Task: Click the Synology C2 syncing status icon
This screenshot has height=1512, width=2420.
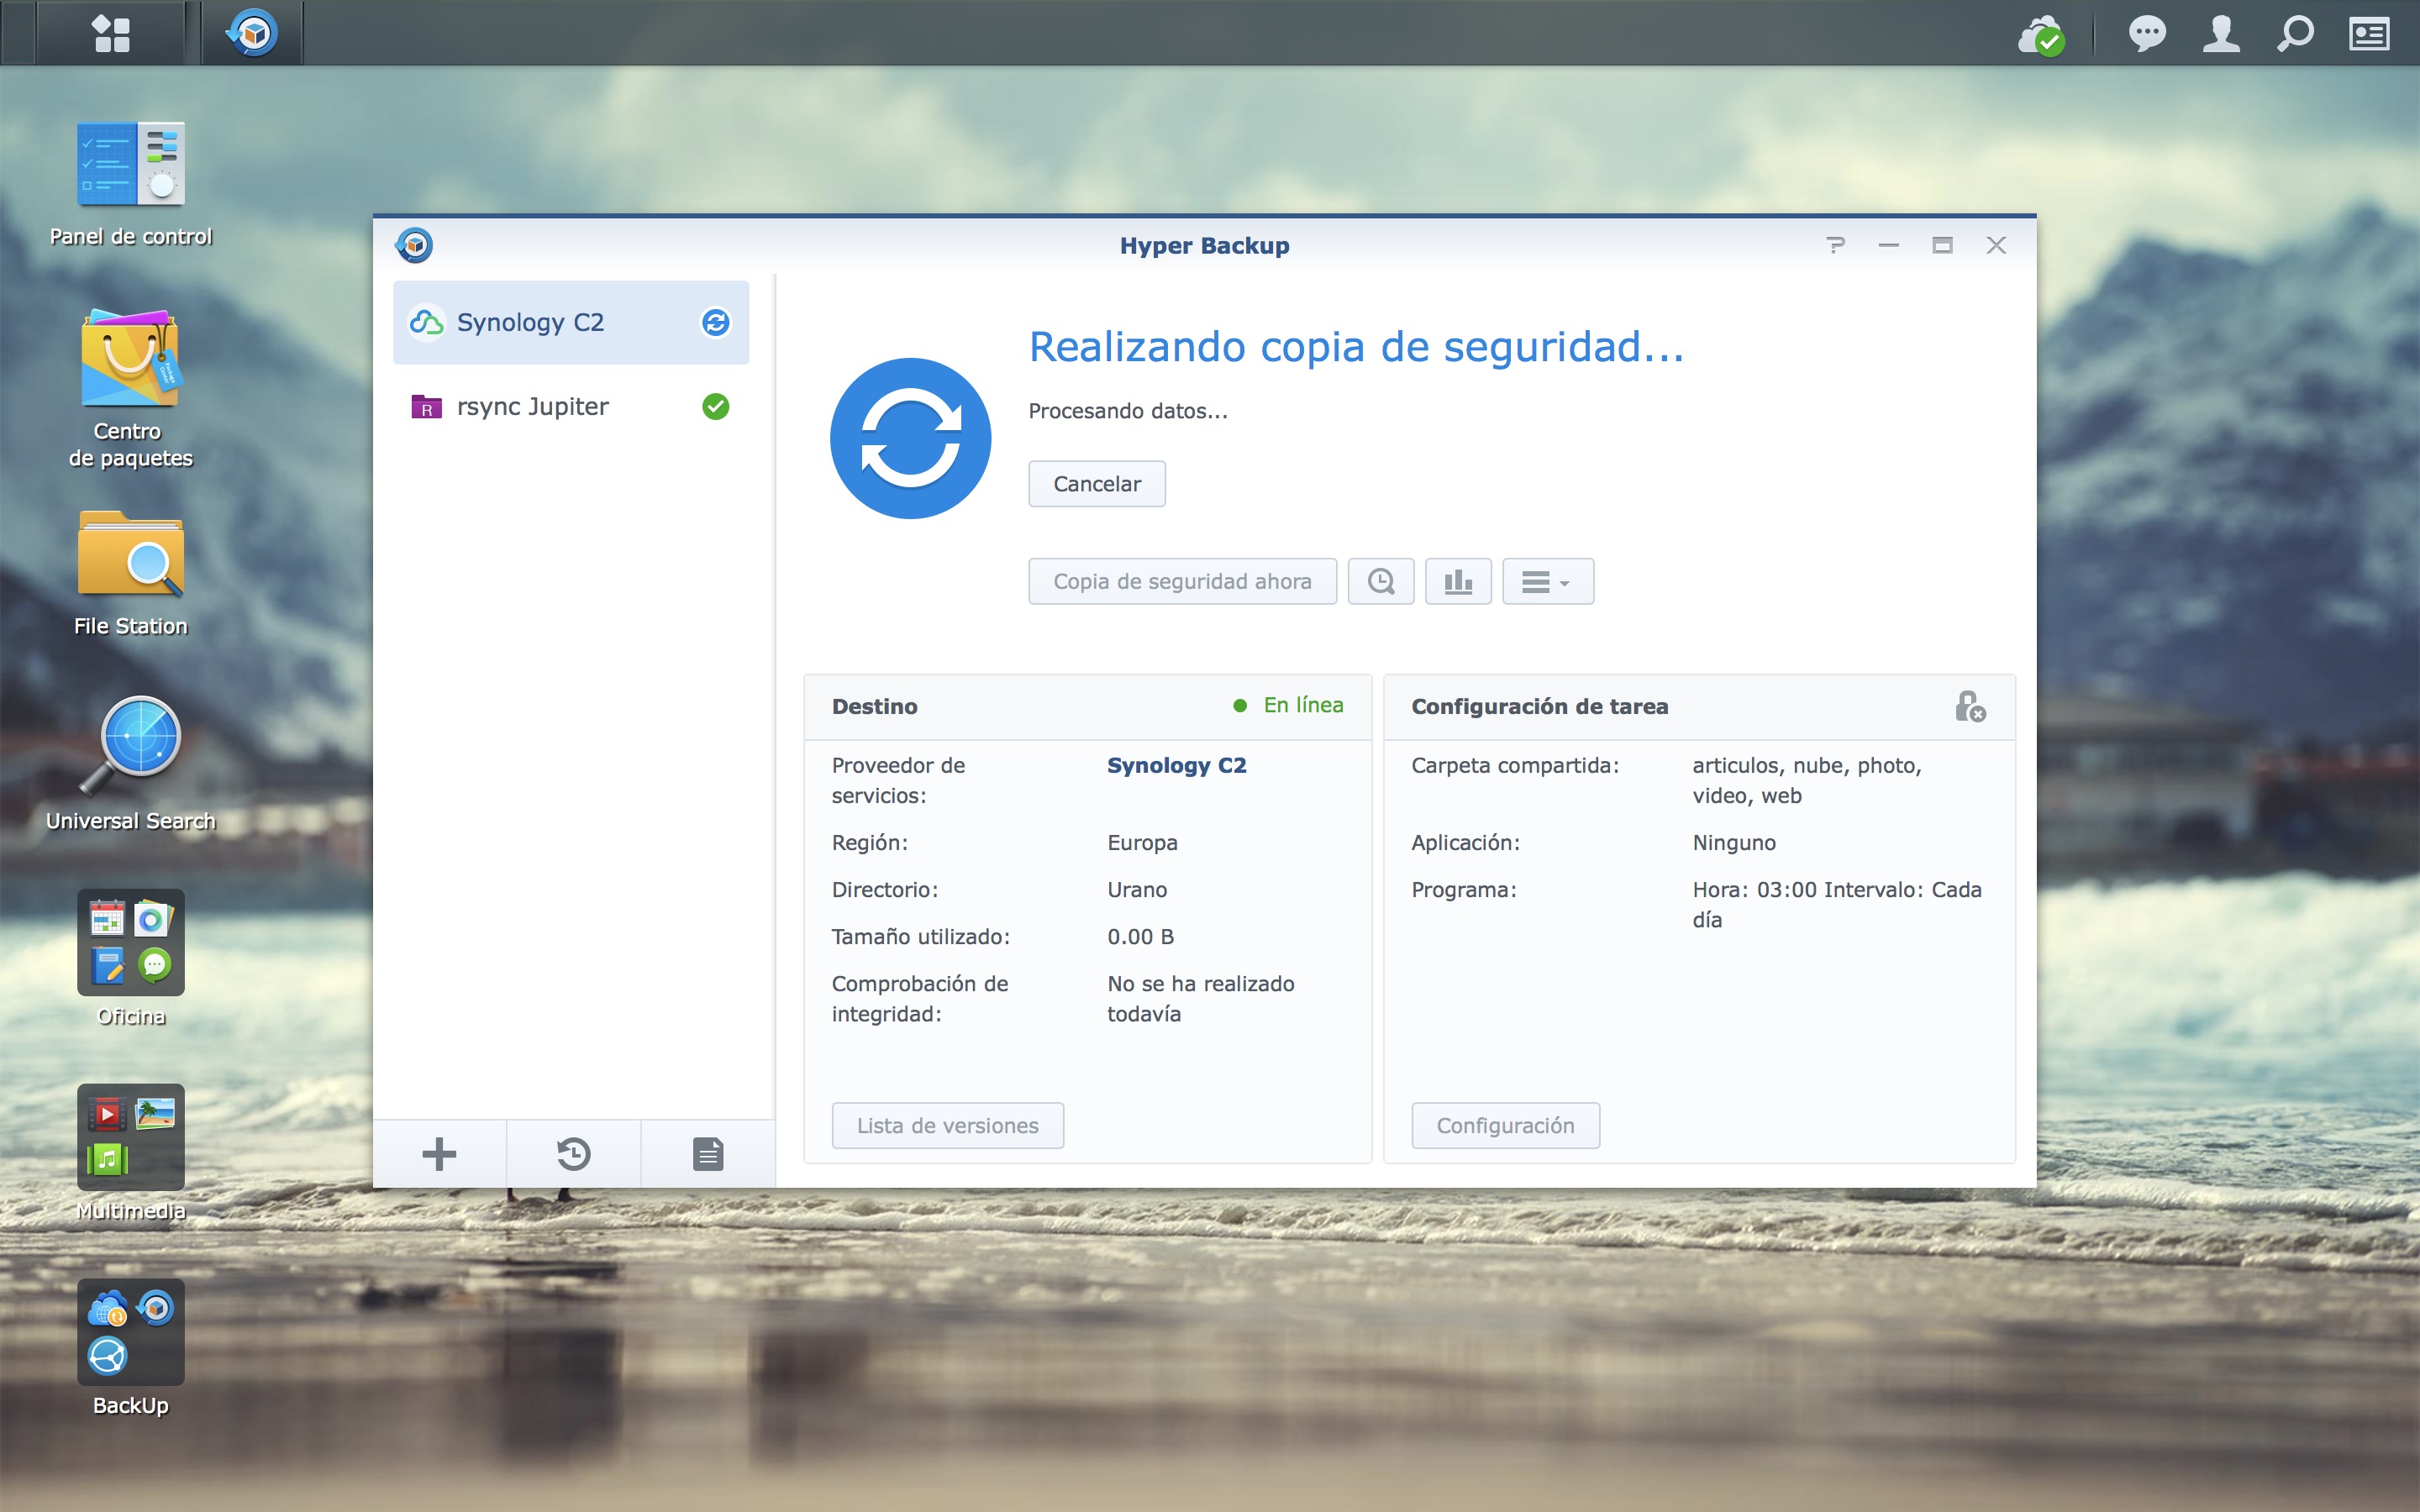Action: (x=715, y=322)
